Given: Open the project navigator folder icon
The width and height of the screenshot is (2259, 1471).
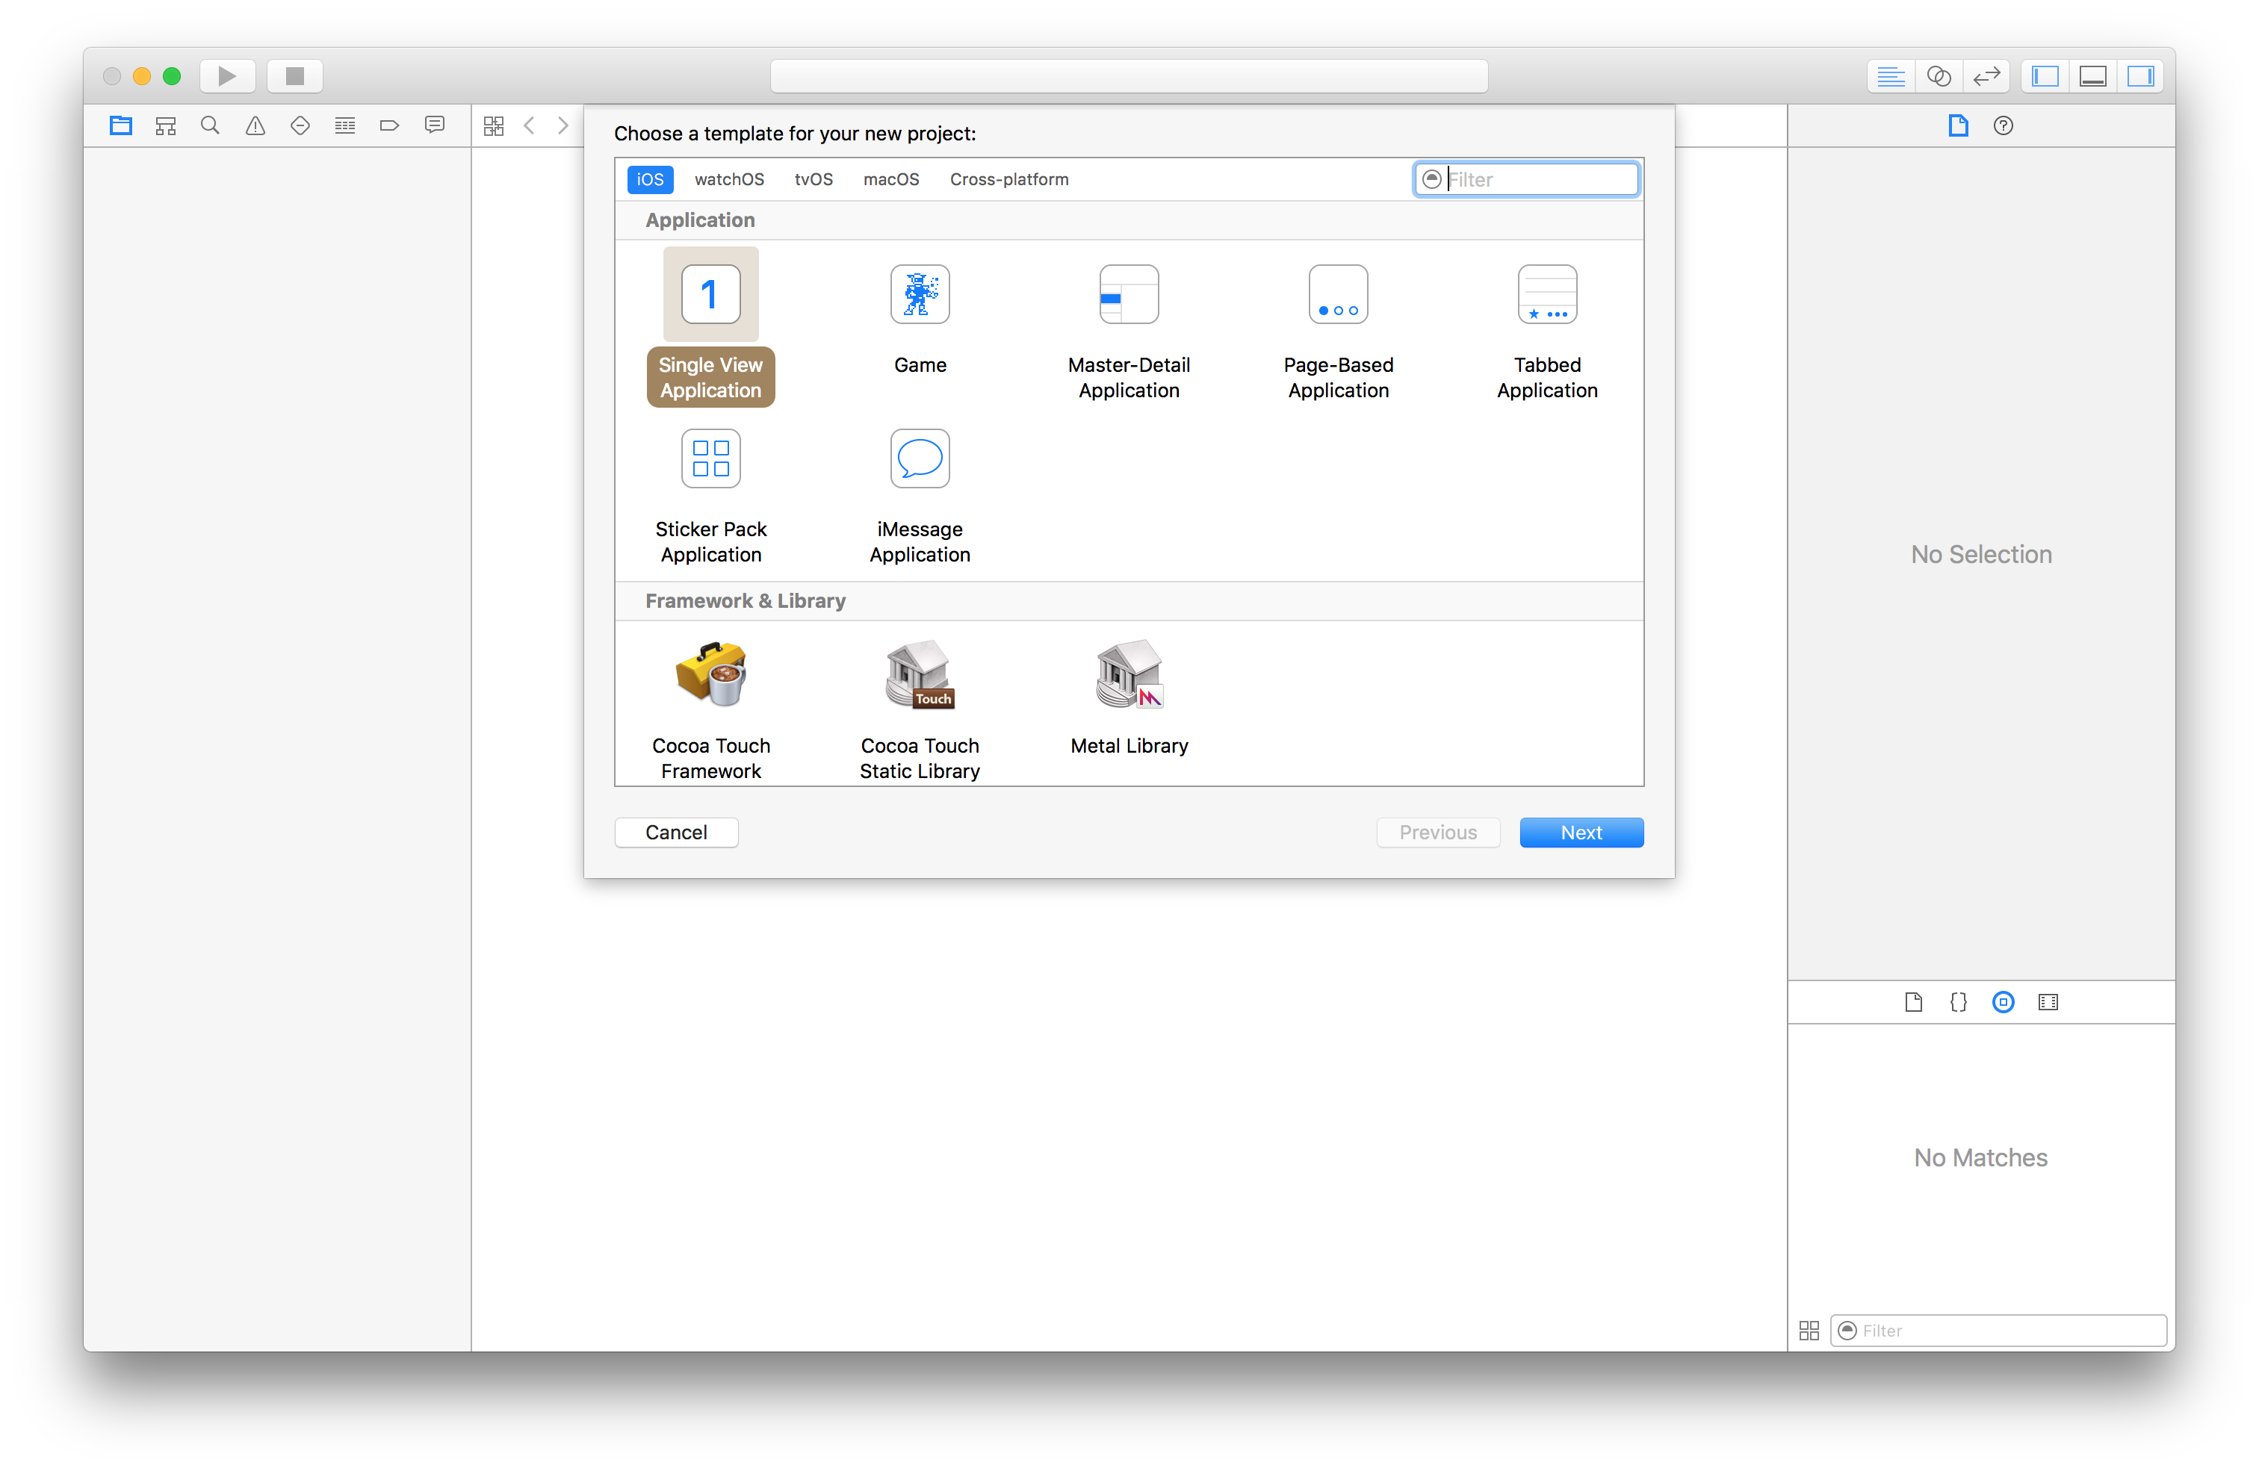Looking at the screenshot, I should tap(120, 125).
